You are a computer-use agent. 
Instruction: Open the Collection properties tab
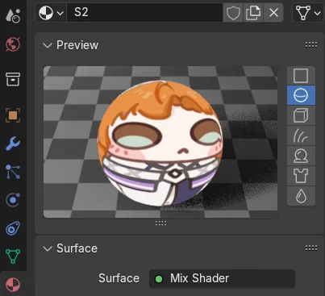click(13, 79)
